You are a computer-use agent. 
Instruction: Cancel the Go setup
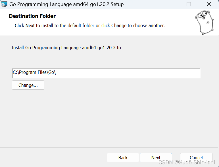tap(196, 158)
